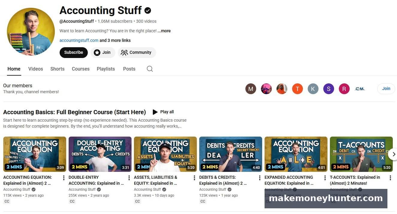Click CC badge under ACCOUNTING EQUATION video

tap(7, 201)
